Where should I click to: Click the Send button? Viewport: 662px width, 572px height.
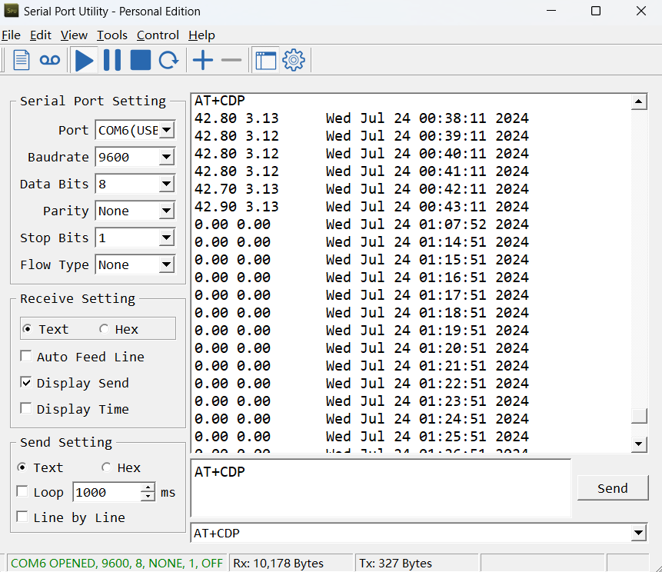click(x=613, y=488)
